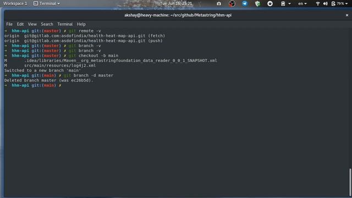Click the volume speaker icon

(x=326, y=4)
